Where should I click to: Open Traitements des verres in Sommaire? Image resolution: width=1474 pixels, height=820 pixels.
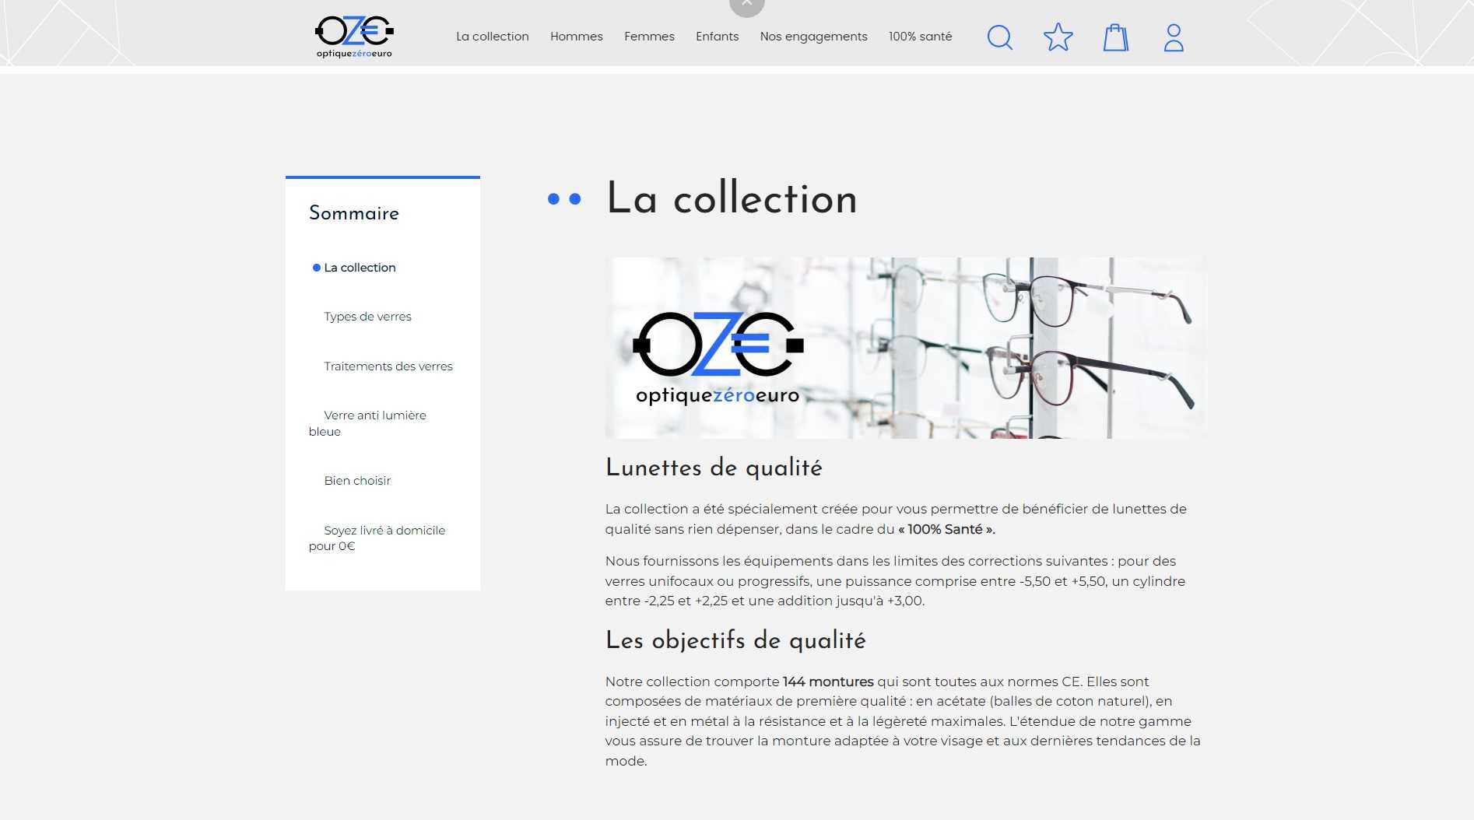(388, 366)
